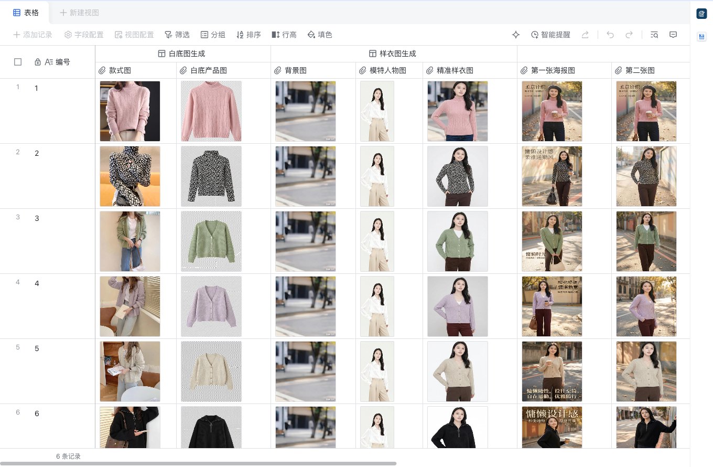This screenshot has width=713, height=467.
Task: Select the 编号 column header
Action: [x=52, y=62]
